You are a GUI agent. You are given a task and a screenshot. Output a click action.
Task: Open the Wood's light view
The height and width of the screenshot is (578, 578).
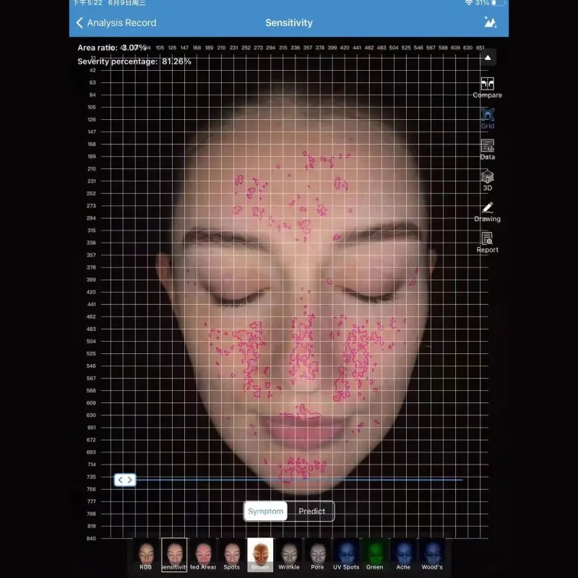[x=431, y=556]
